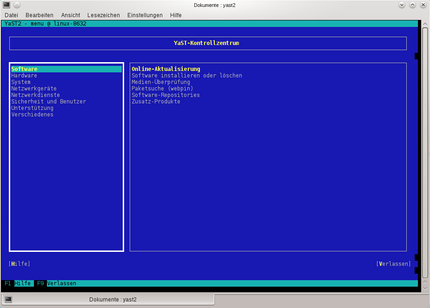The width and height of the screenshot is (430, 308).
Task: Open the Ansicht menu
Action: [x=71, y=15]
